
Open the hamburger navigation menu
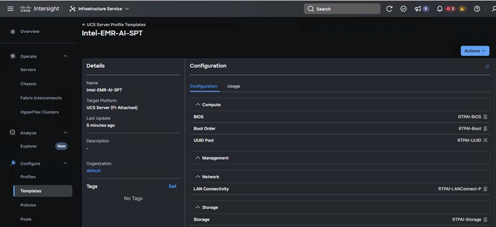(11, 9)
